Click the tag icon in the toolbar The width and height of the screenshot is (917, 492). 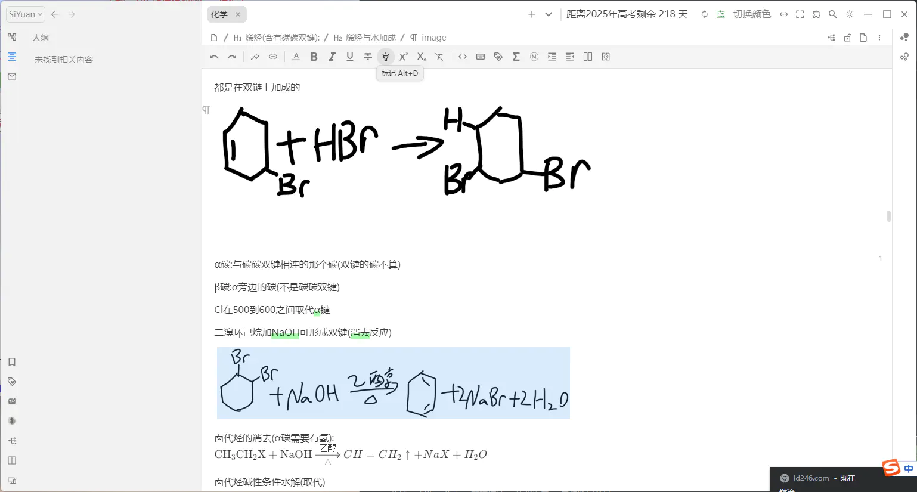(498, 57)
